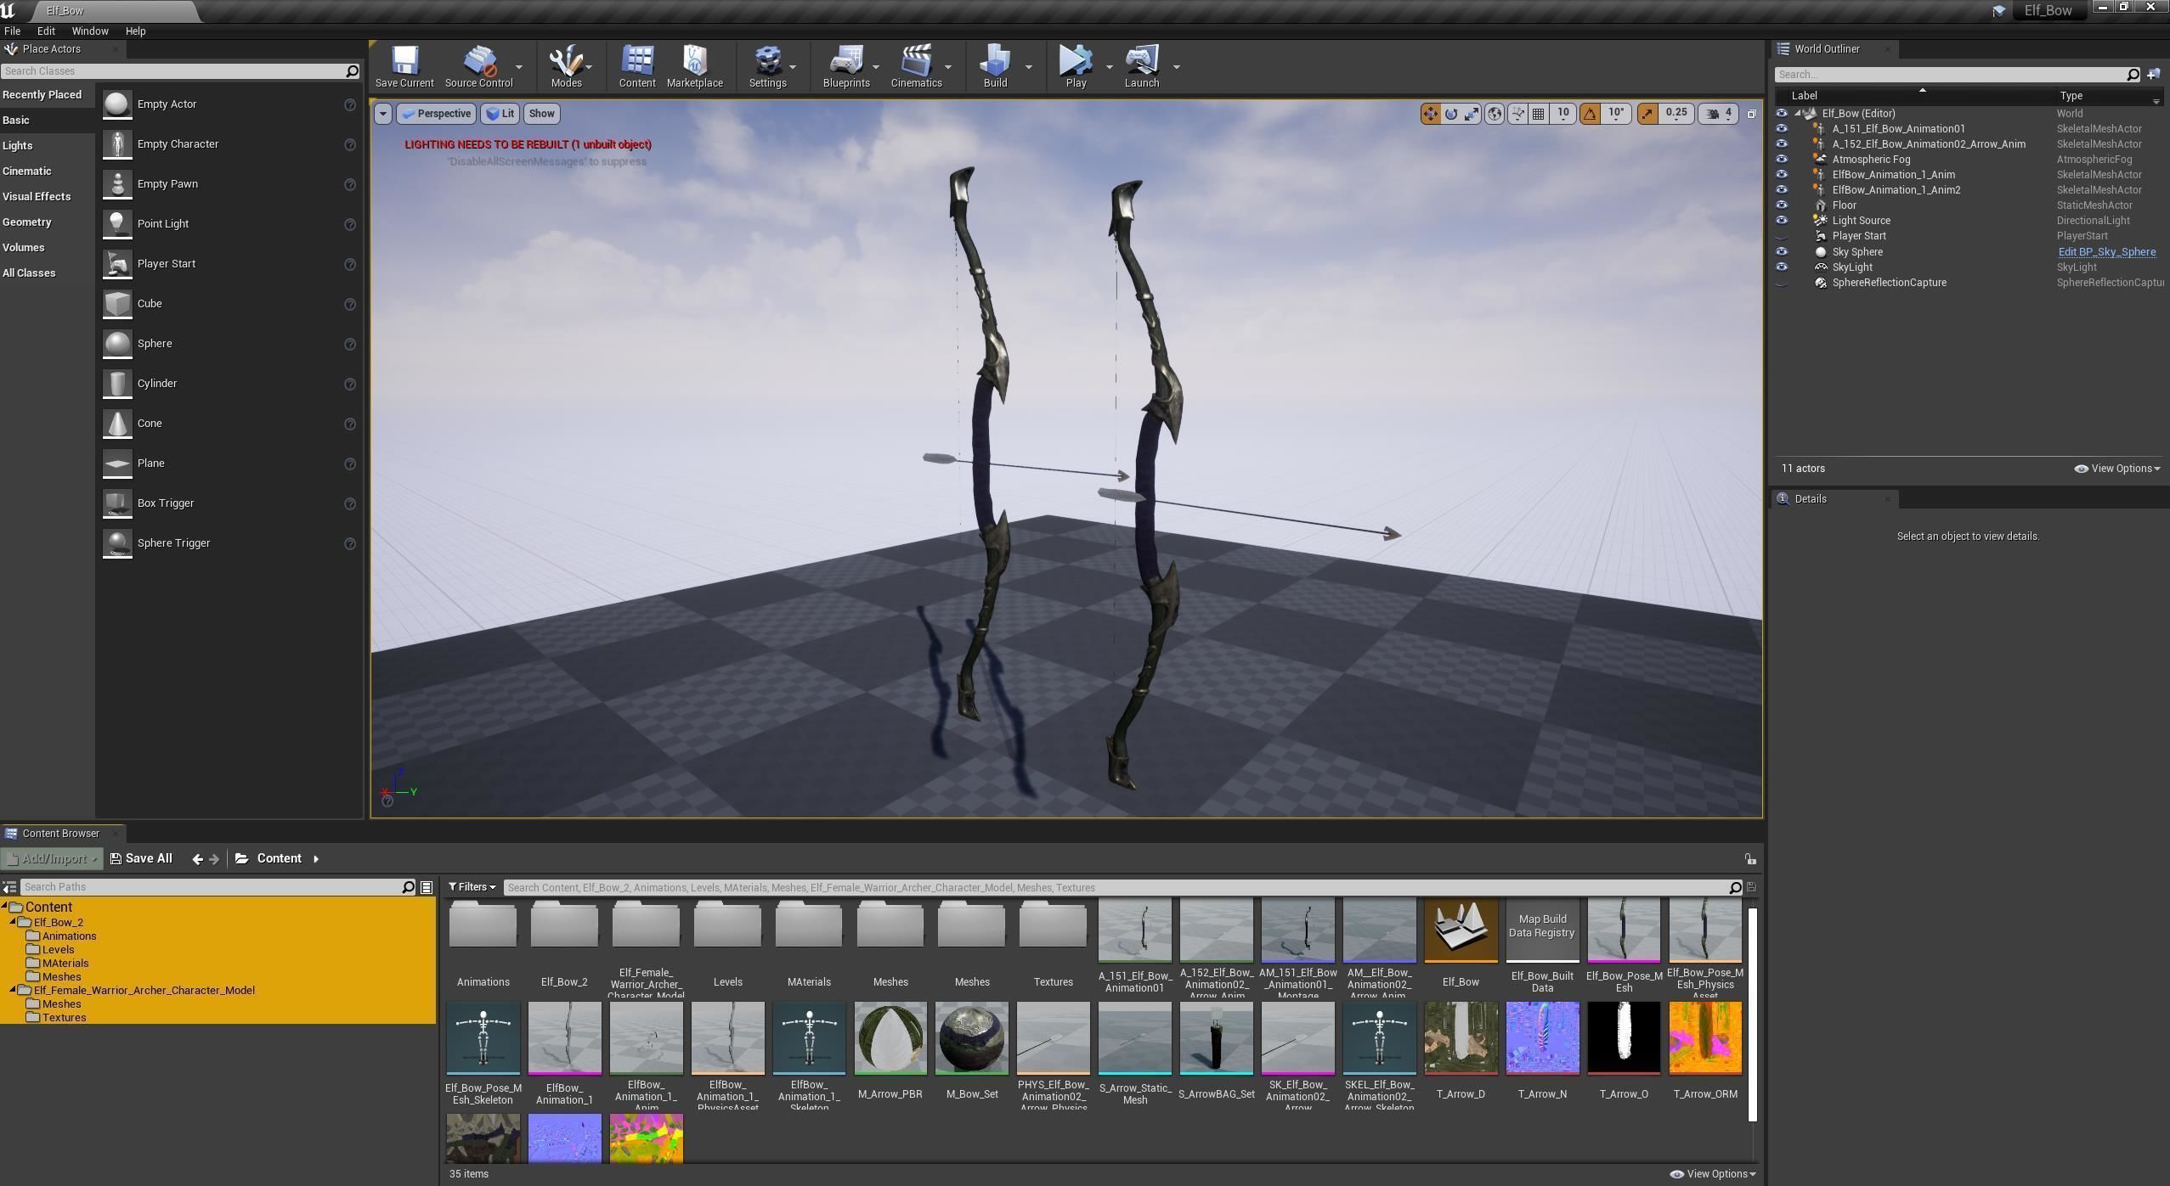Hide the Floor actor via eye icon
The height and width of the screenshot is (1186, 2170).
tap(1782, 205)
